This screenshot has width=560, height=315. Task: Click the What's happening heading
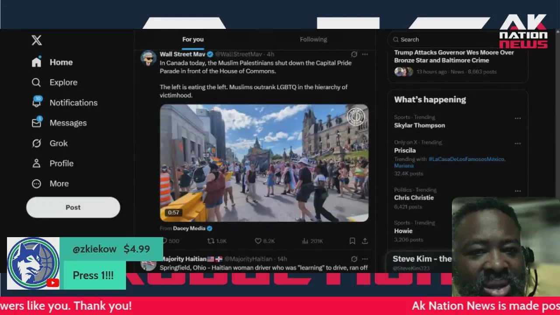[x=430, y=100]
